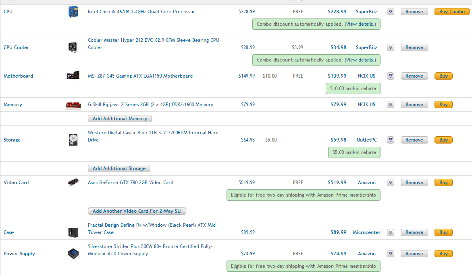Click the Case category link
Screen dimensions: 472x275
click(8, 232)
